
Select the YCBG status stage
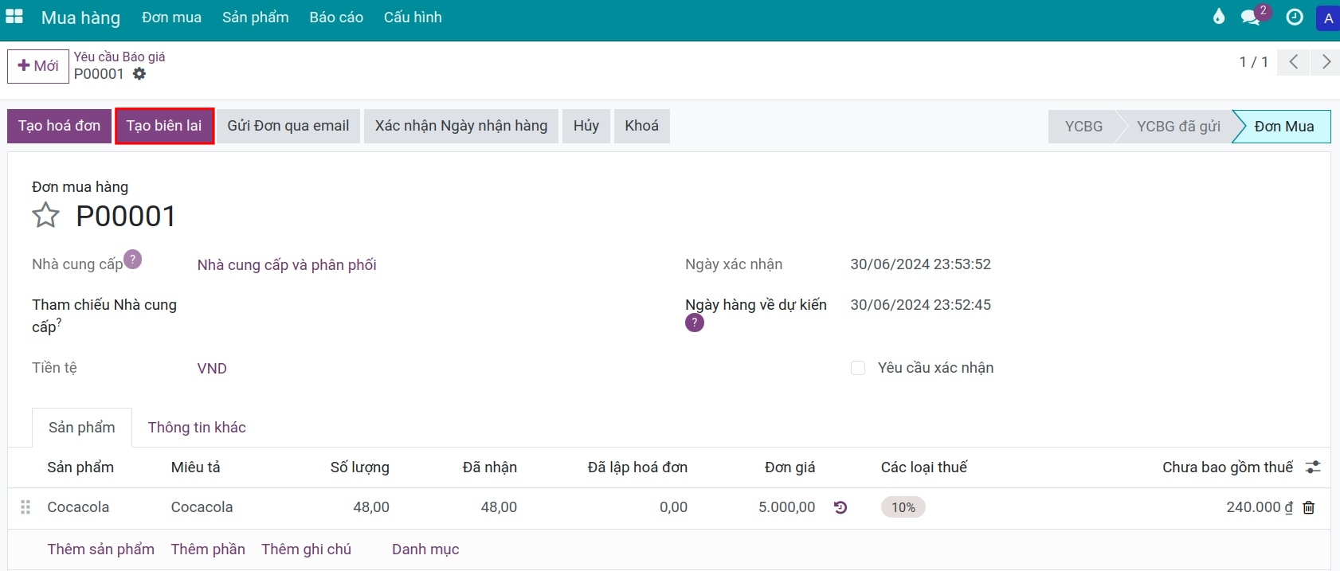pos(1083,127)
